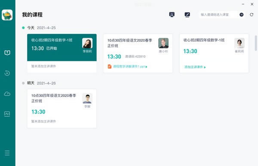Click teacher avatar on tomorrow's course card

point(87,98)
